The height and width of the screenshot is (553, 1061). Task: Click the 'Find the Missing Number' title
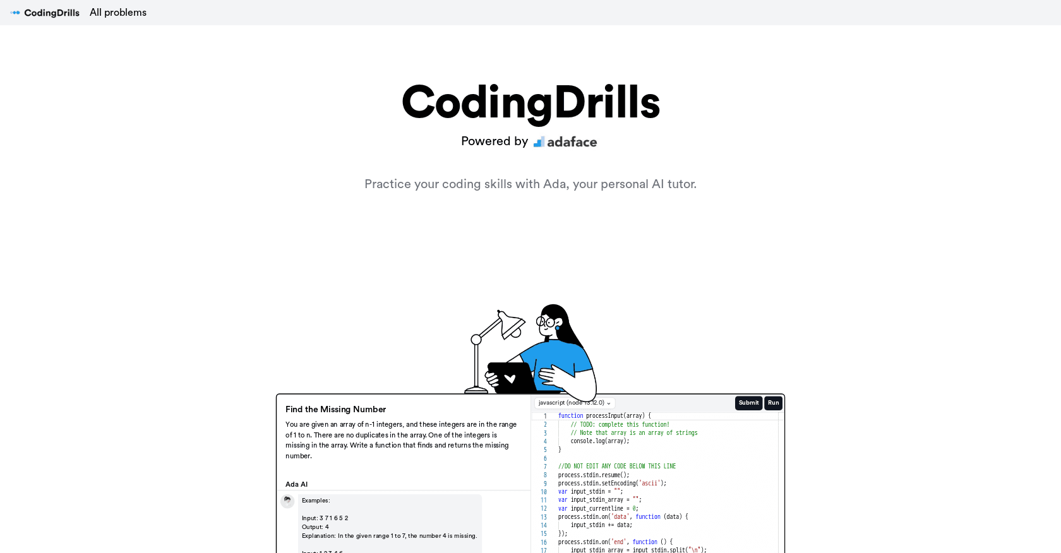point(335,409)
